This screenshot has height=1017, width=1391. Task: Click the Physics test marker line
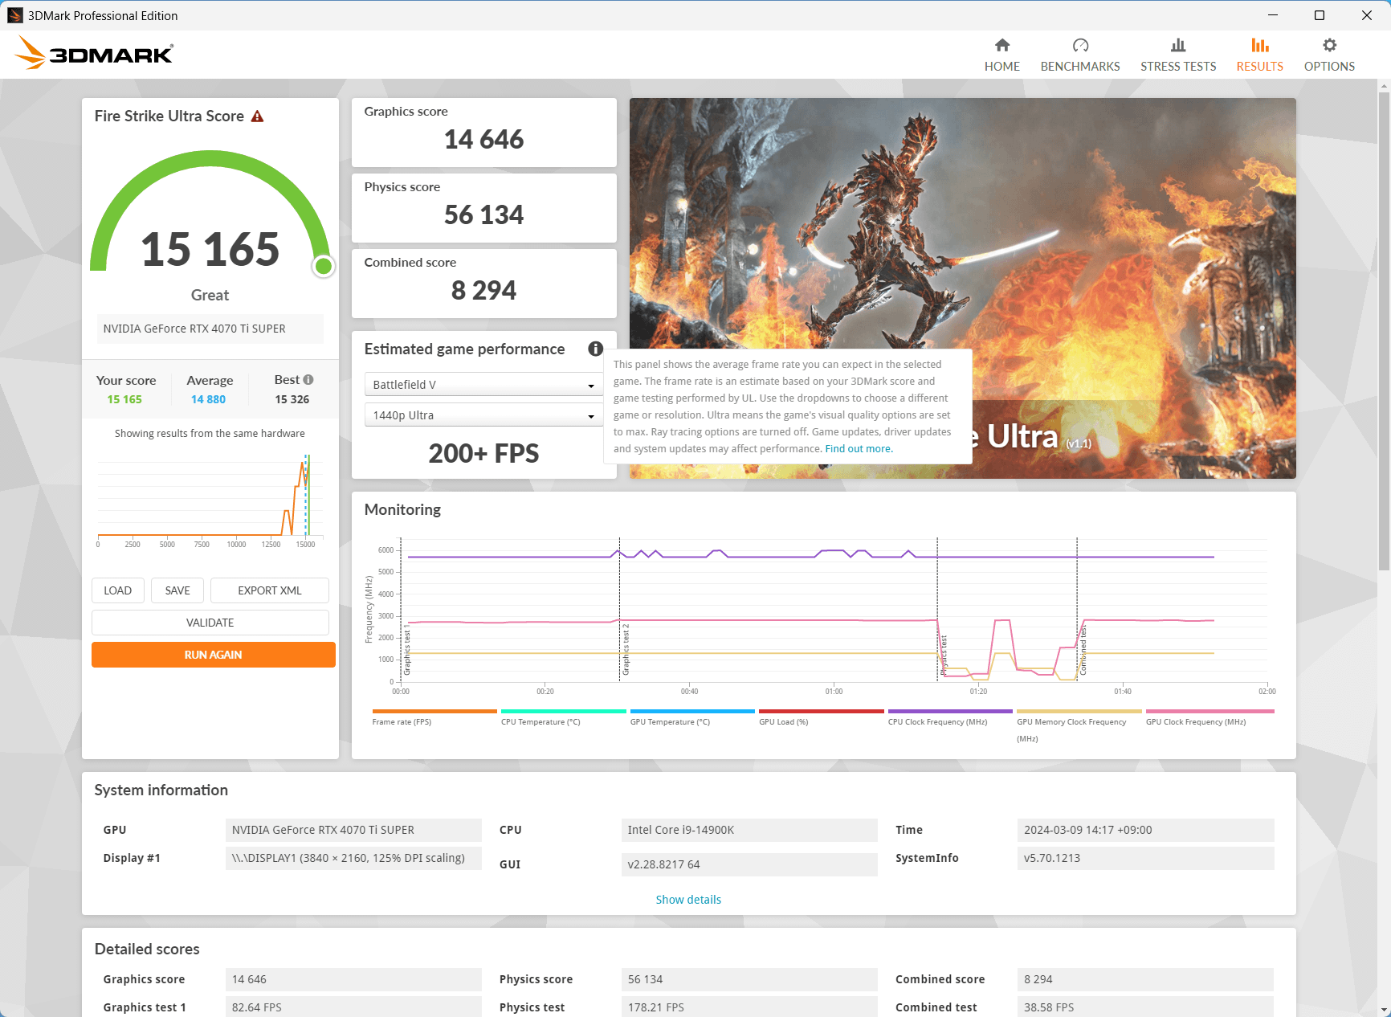point(937,609)
